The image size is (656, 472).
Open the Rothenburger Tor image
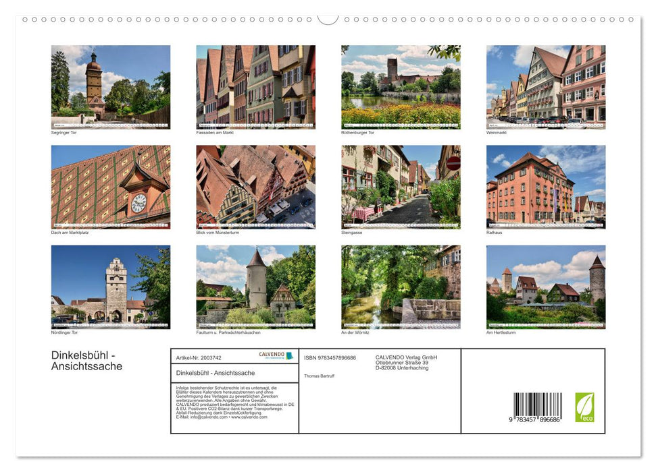[x=400, y=86]
